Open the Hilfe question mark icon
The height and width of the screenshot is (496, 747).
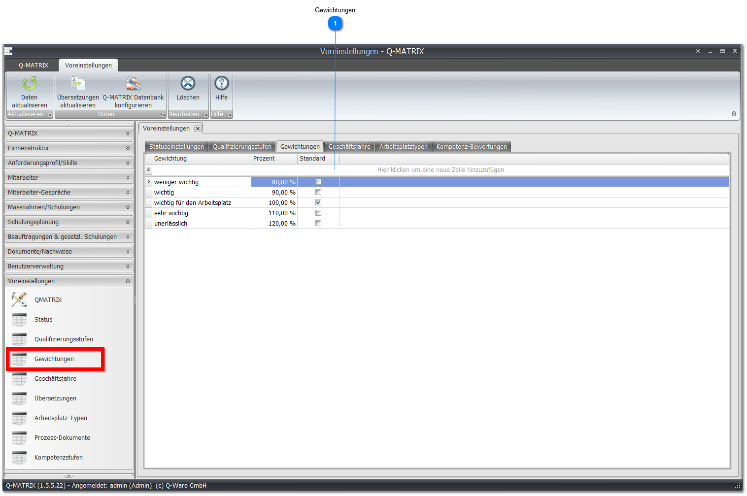pos(222,84)
